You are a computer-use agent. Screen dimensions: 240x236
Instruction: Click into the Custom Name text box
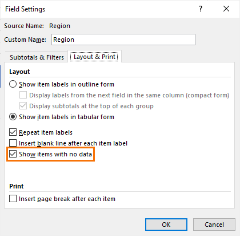coord(123,40)
